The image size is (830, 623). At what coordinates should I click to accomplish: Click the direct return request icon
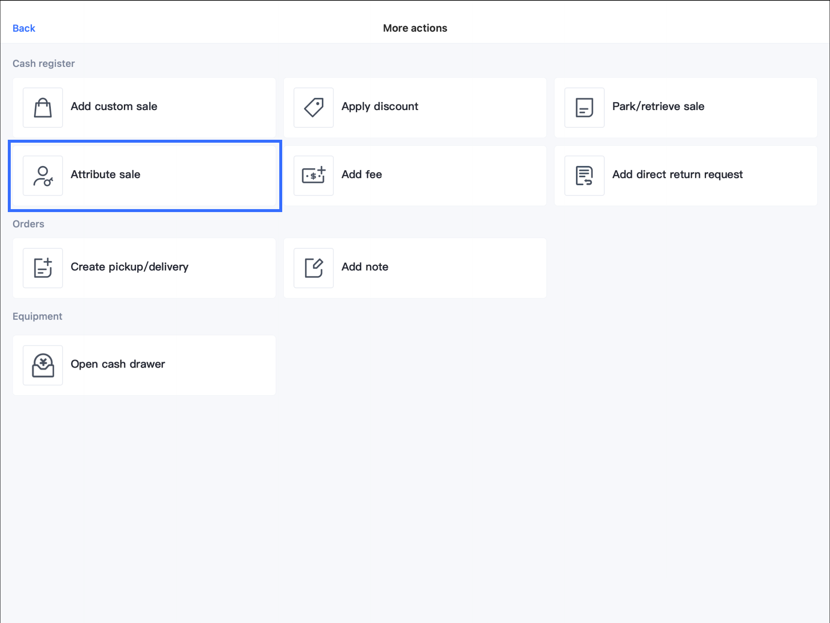pos(584,176)
